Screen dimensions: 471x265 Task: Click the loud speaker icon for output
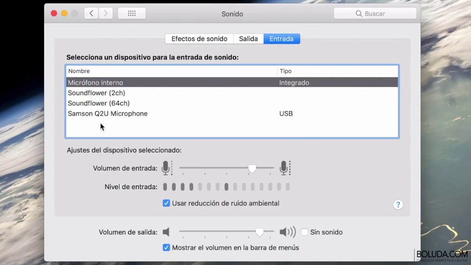pyautogui.click(x=287, y=232)
